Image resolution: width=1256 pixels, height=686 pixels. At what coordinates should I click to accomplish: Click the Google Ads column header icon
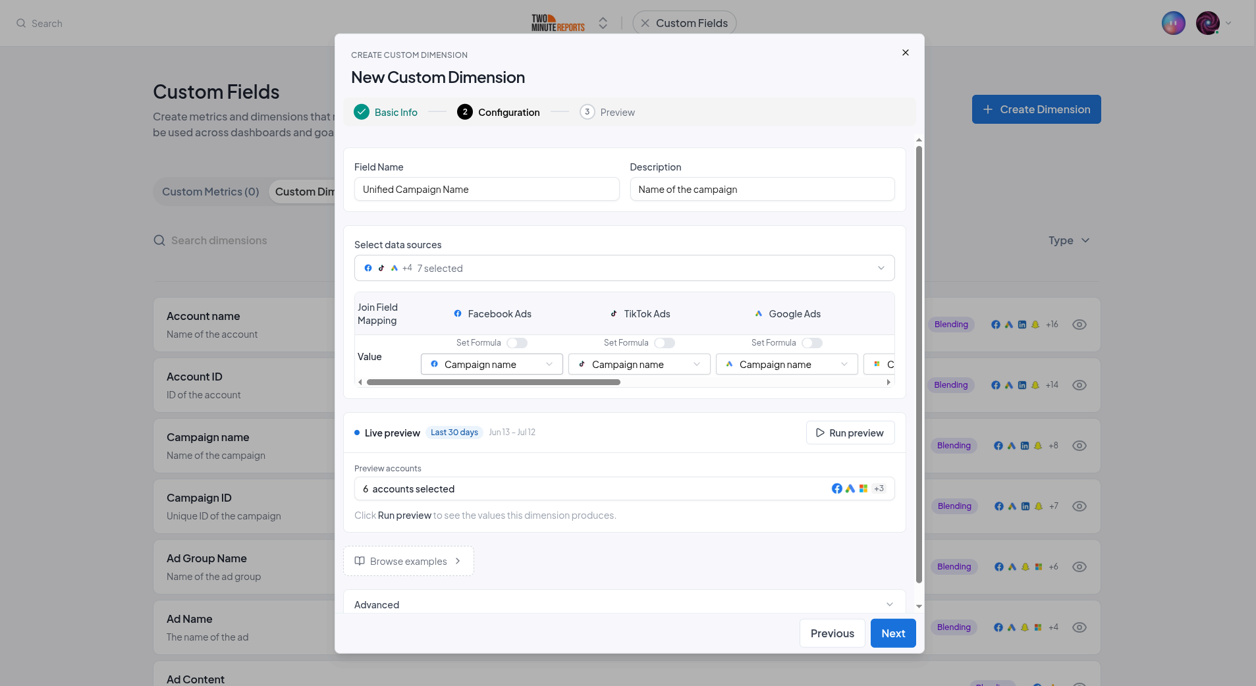coord(759,314)
